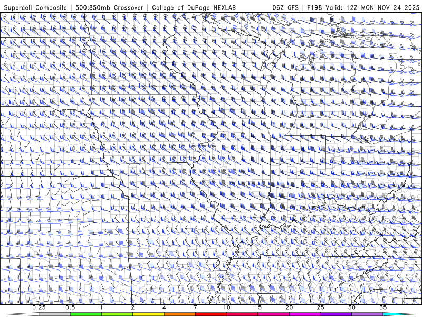Screen dimensions: 422x317
Task: Select the violet 25–30 color bar segment
Action: (336, 314)
